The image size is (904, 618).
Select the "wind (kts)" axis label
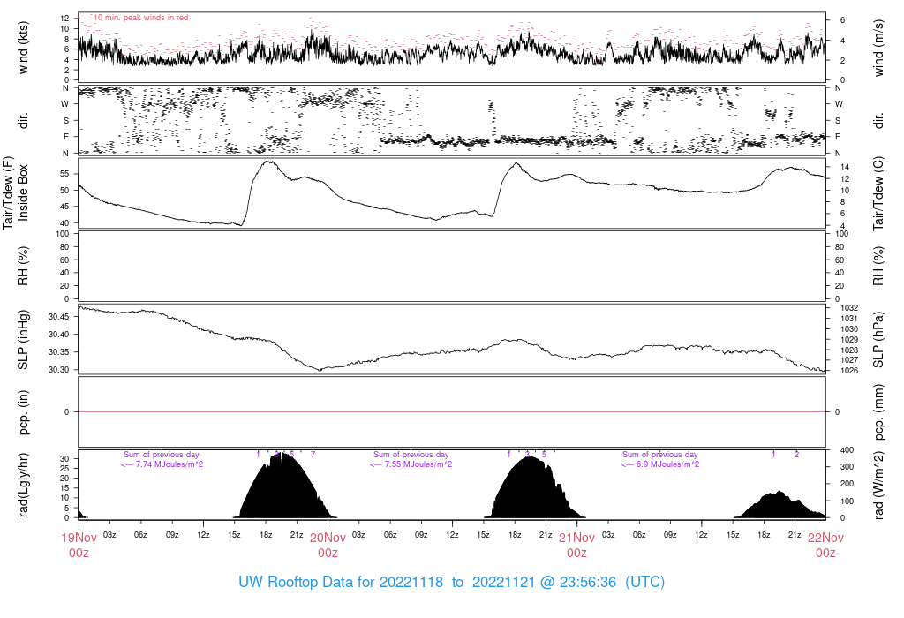[x=23, y=49]
